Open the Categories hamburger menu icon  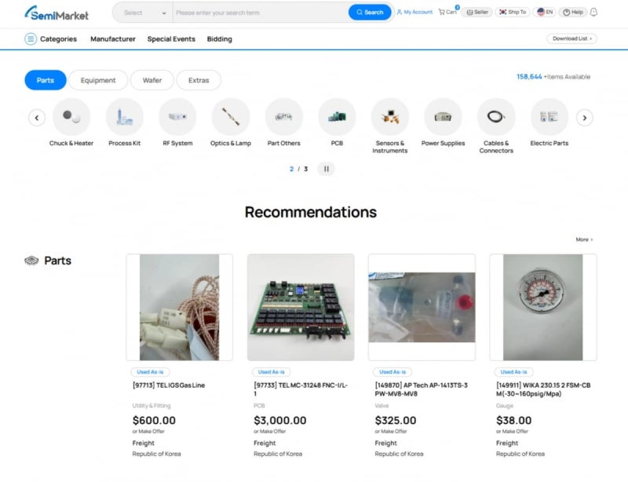[31, 39]
